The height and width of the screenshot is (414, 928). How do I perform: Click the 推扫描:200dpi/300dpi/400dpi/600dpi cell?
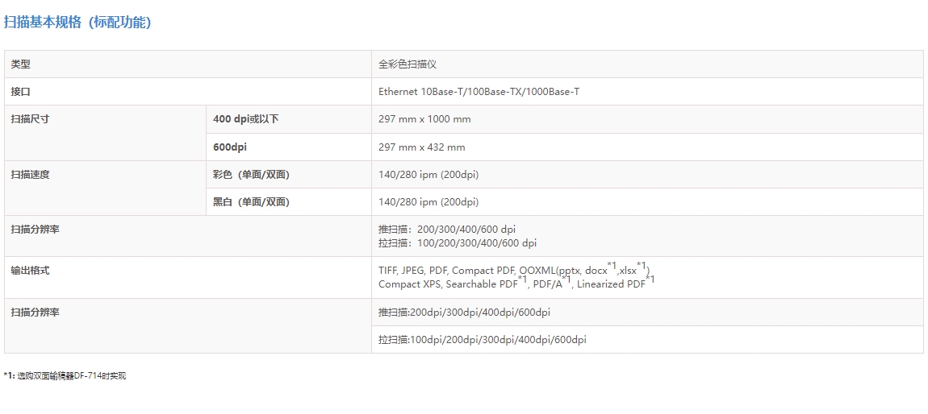pos(464,313)
